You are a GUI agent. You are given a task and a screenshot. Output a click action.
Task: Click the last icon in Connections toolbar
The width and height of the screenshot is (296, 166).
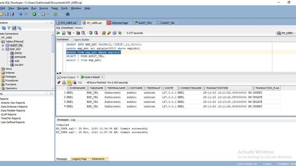[x=19, y=28]
